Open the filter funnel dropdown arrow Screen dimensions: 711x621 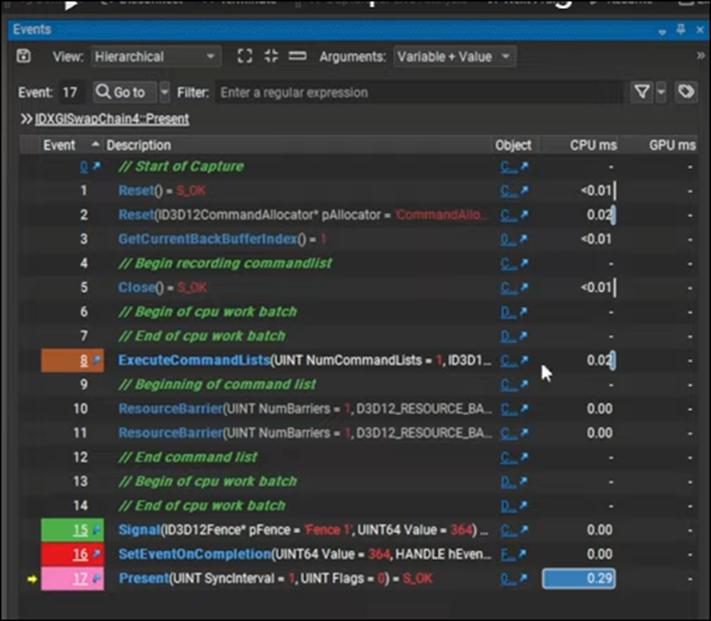tap(662, 93)
